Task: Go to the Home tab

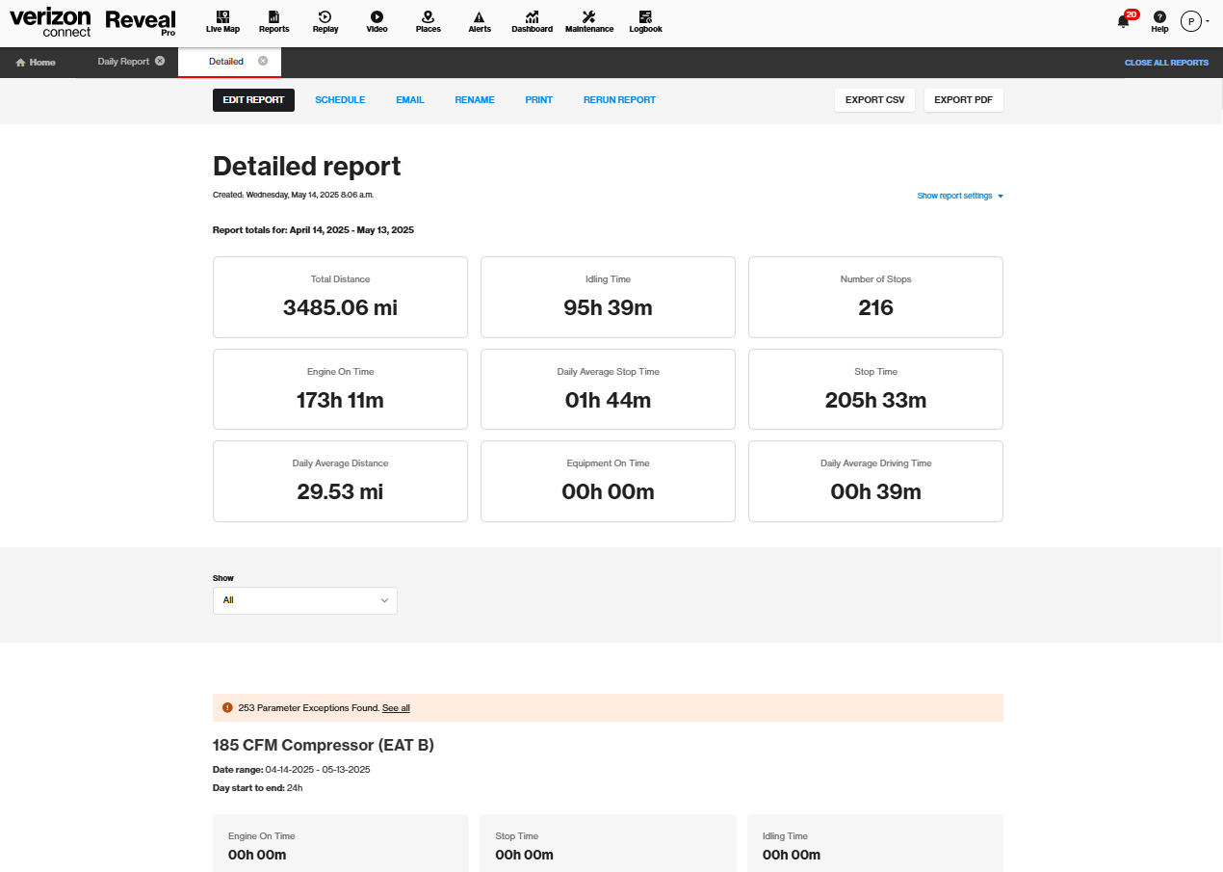Action: [x=36, y=63]
